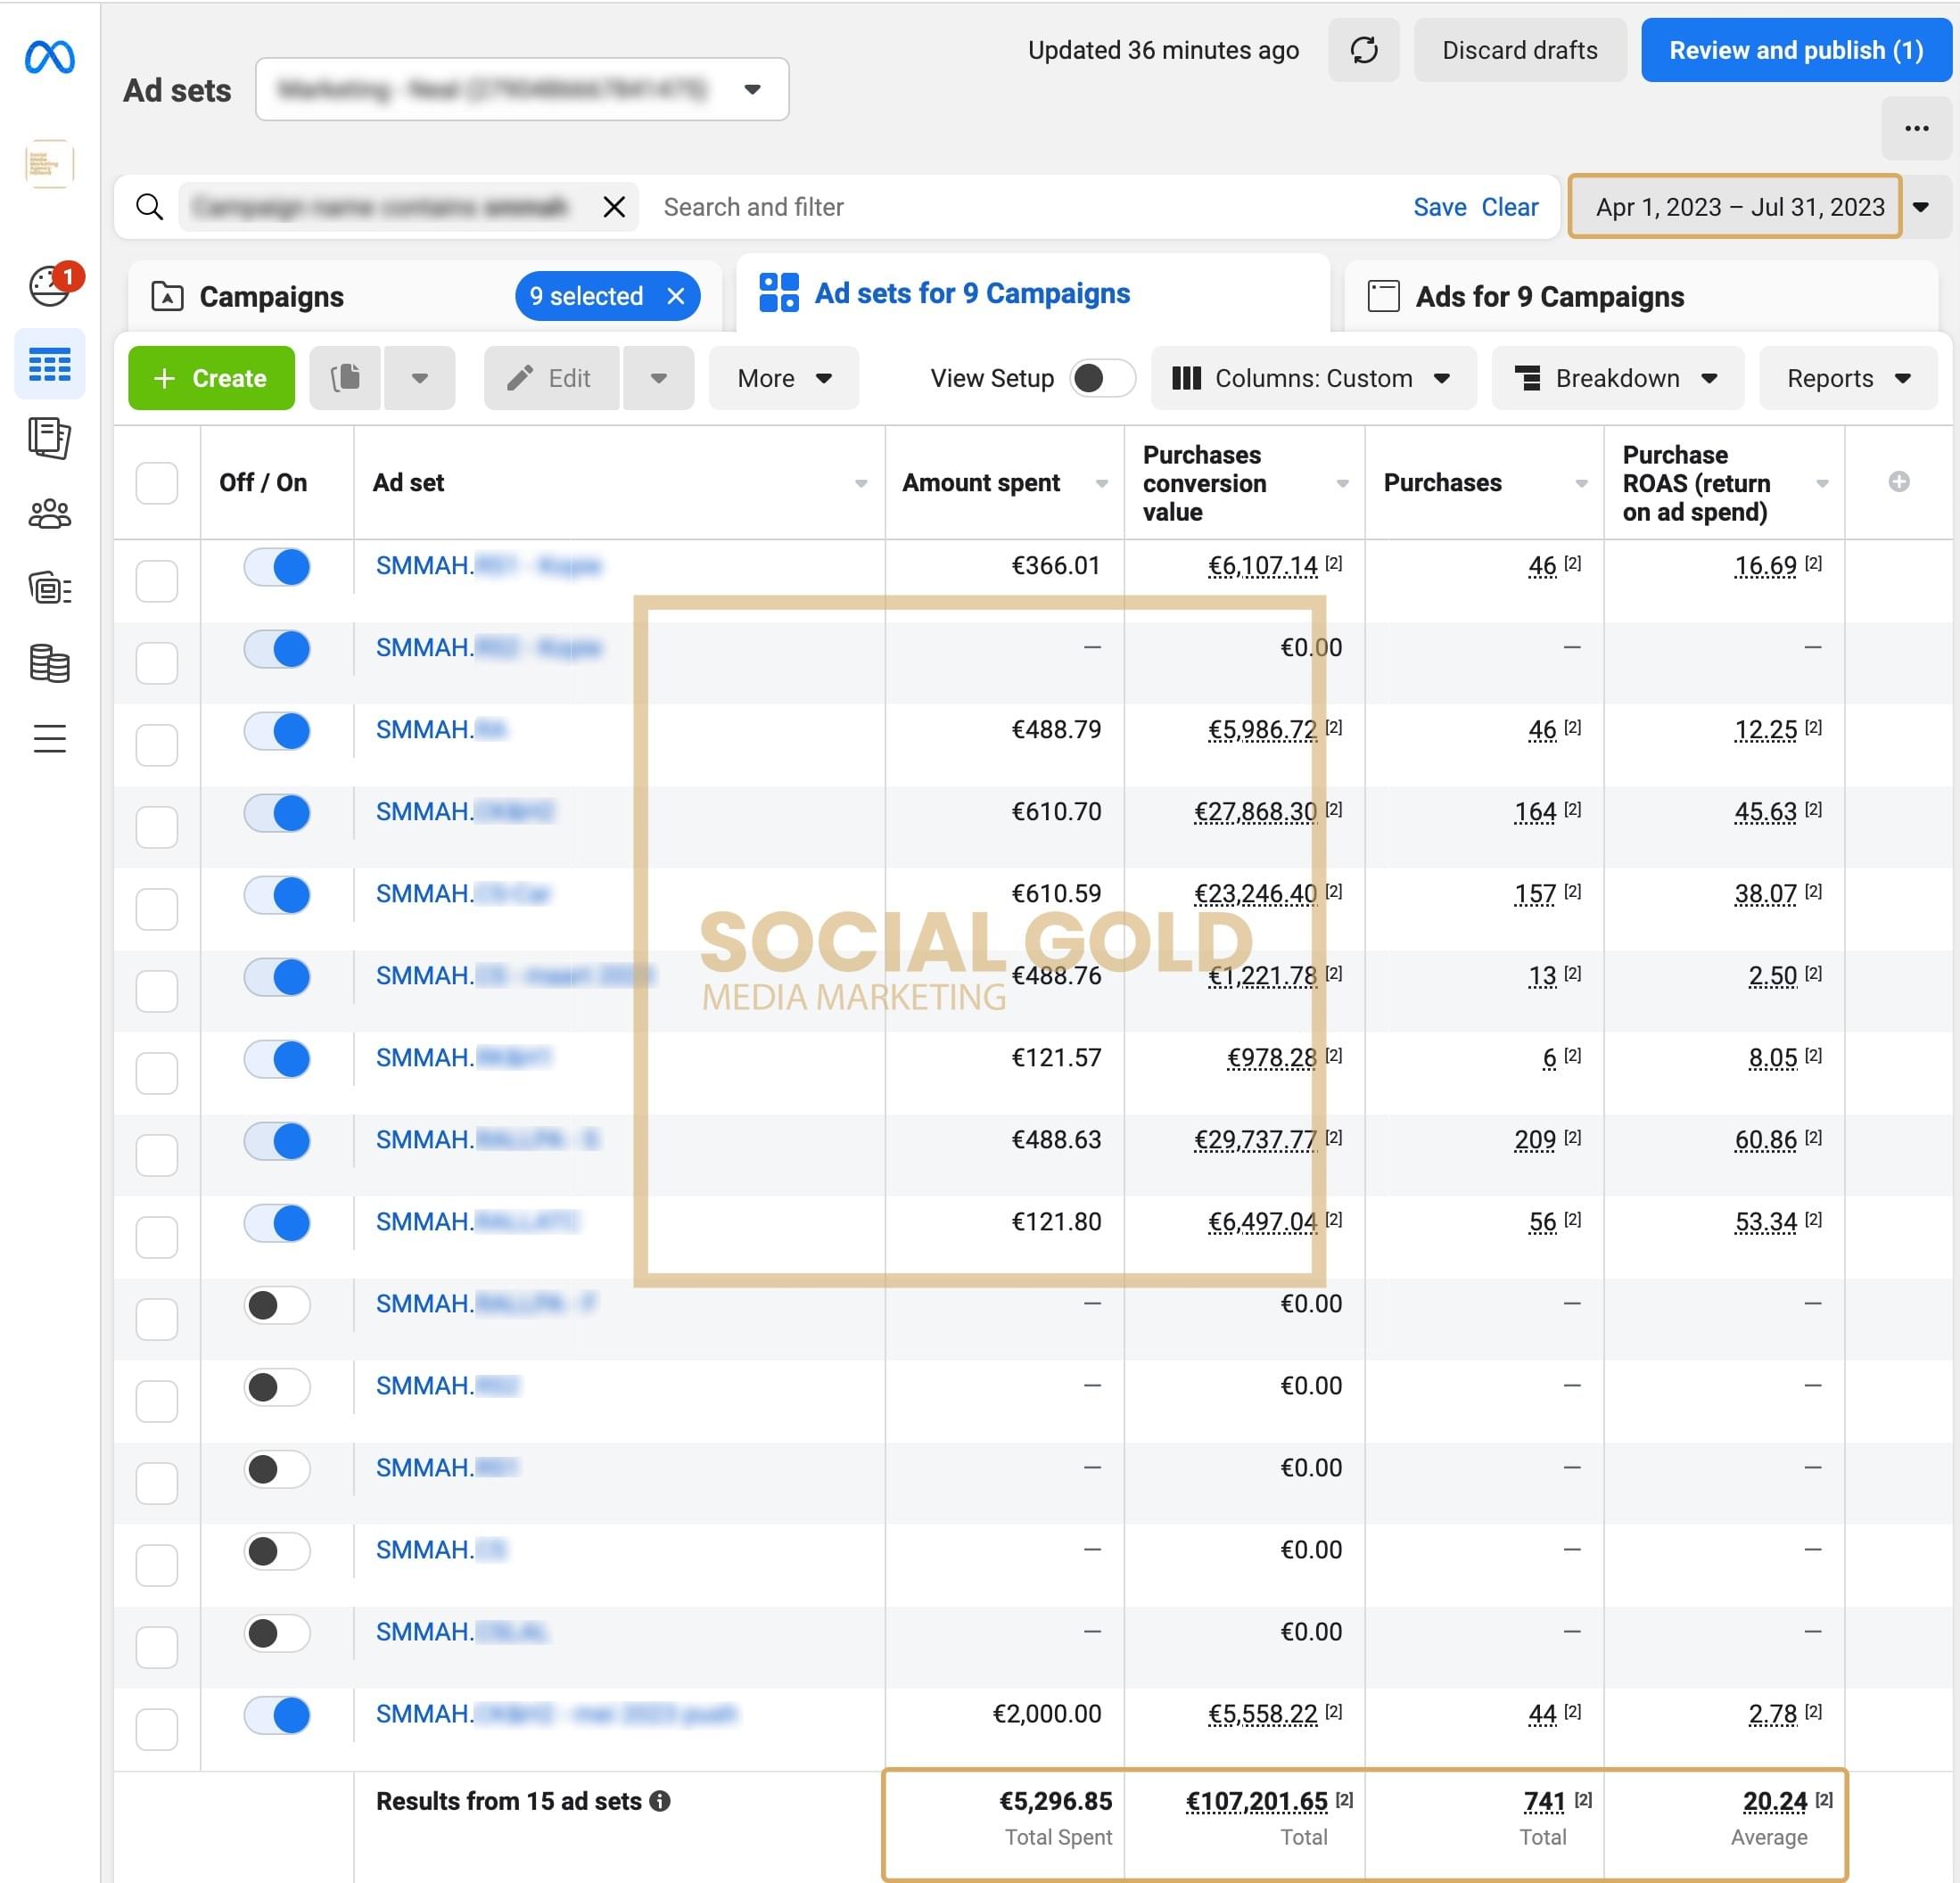Image resolution: width=1960 pixels, height=1883 pixels.
Task: Open the Reports dropdown
Action: tap(1848, 378)
